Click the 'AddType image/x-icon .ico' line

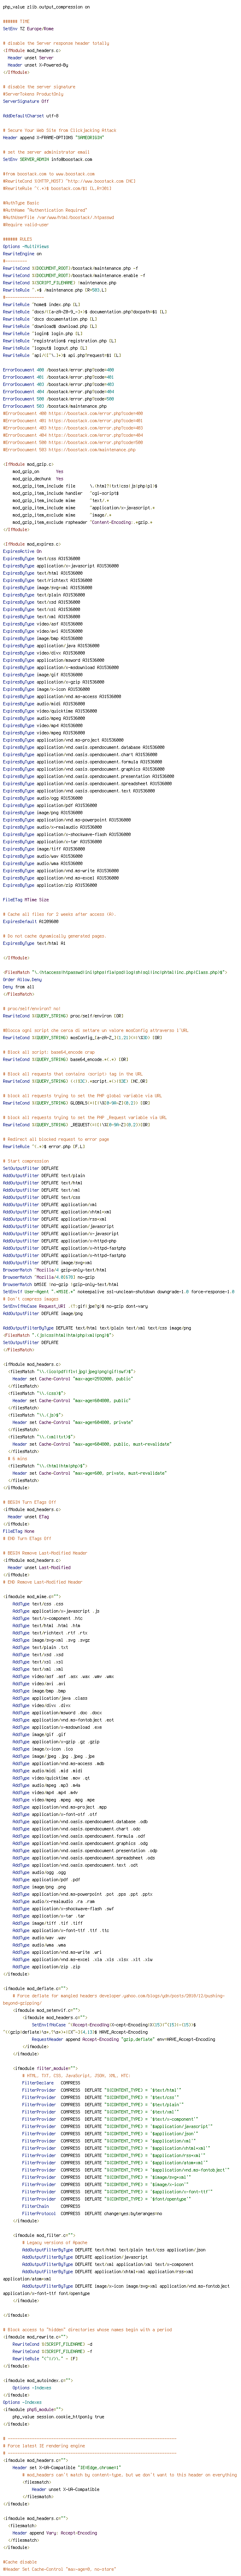[43, 1749]
